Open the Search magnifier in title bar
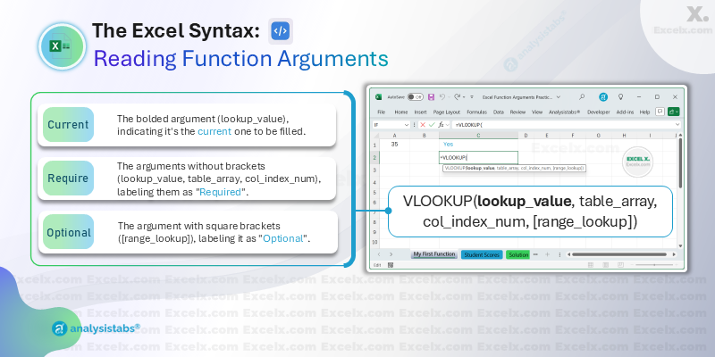This screenshot has height=357, width=715. (x=582, y=97)
